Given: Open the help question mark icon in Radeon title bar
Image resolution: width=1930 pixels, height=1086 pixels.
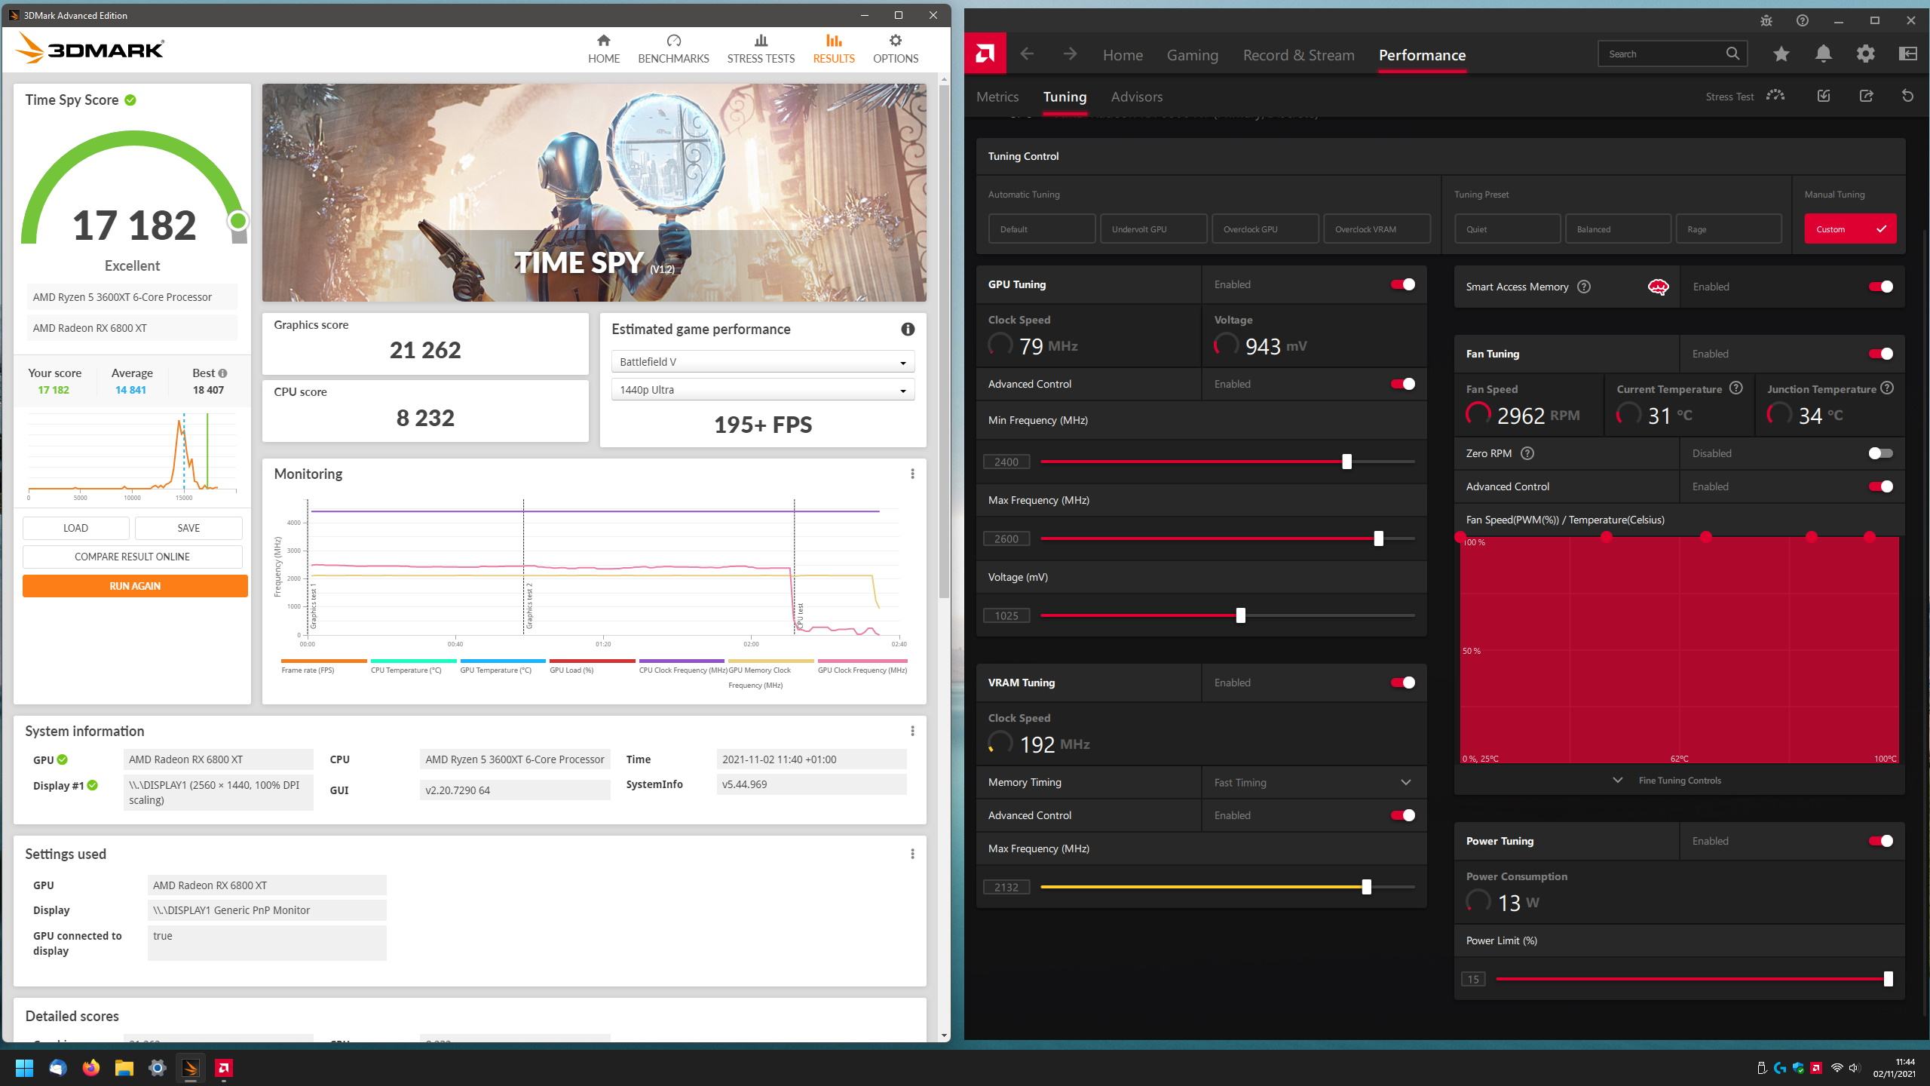Looking at the screenshot, I should coord(1803,20).
